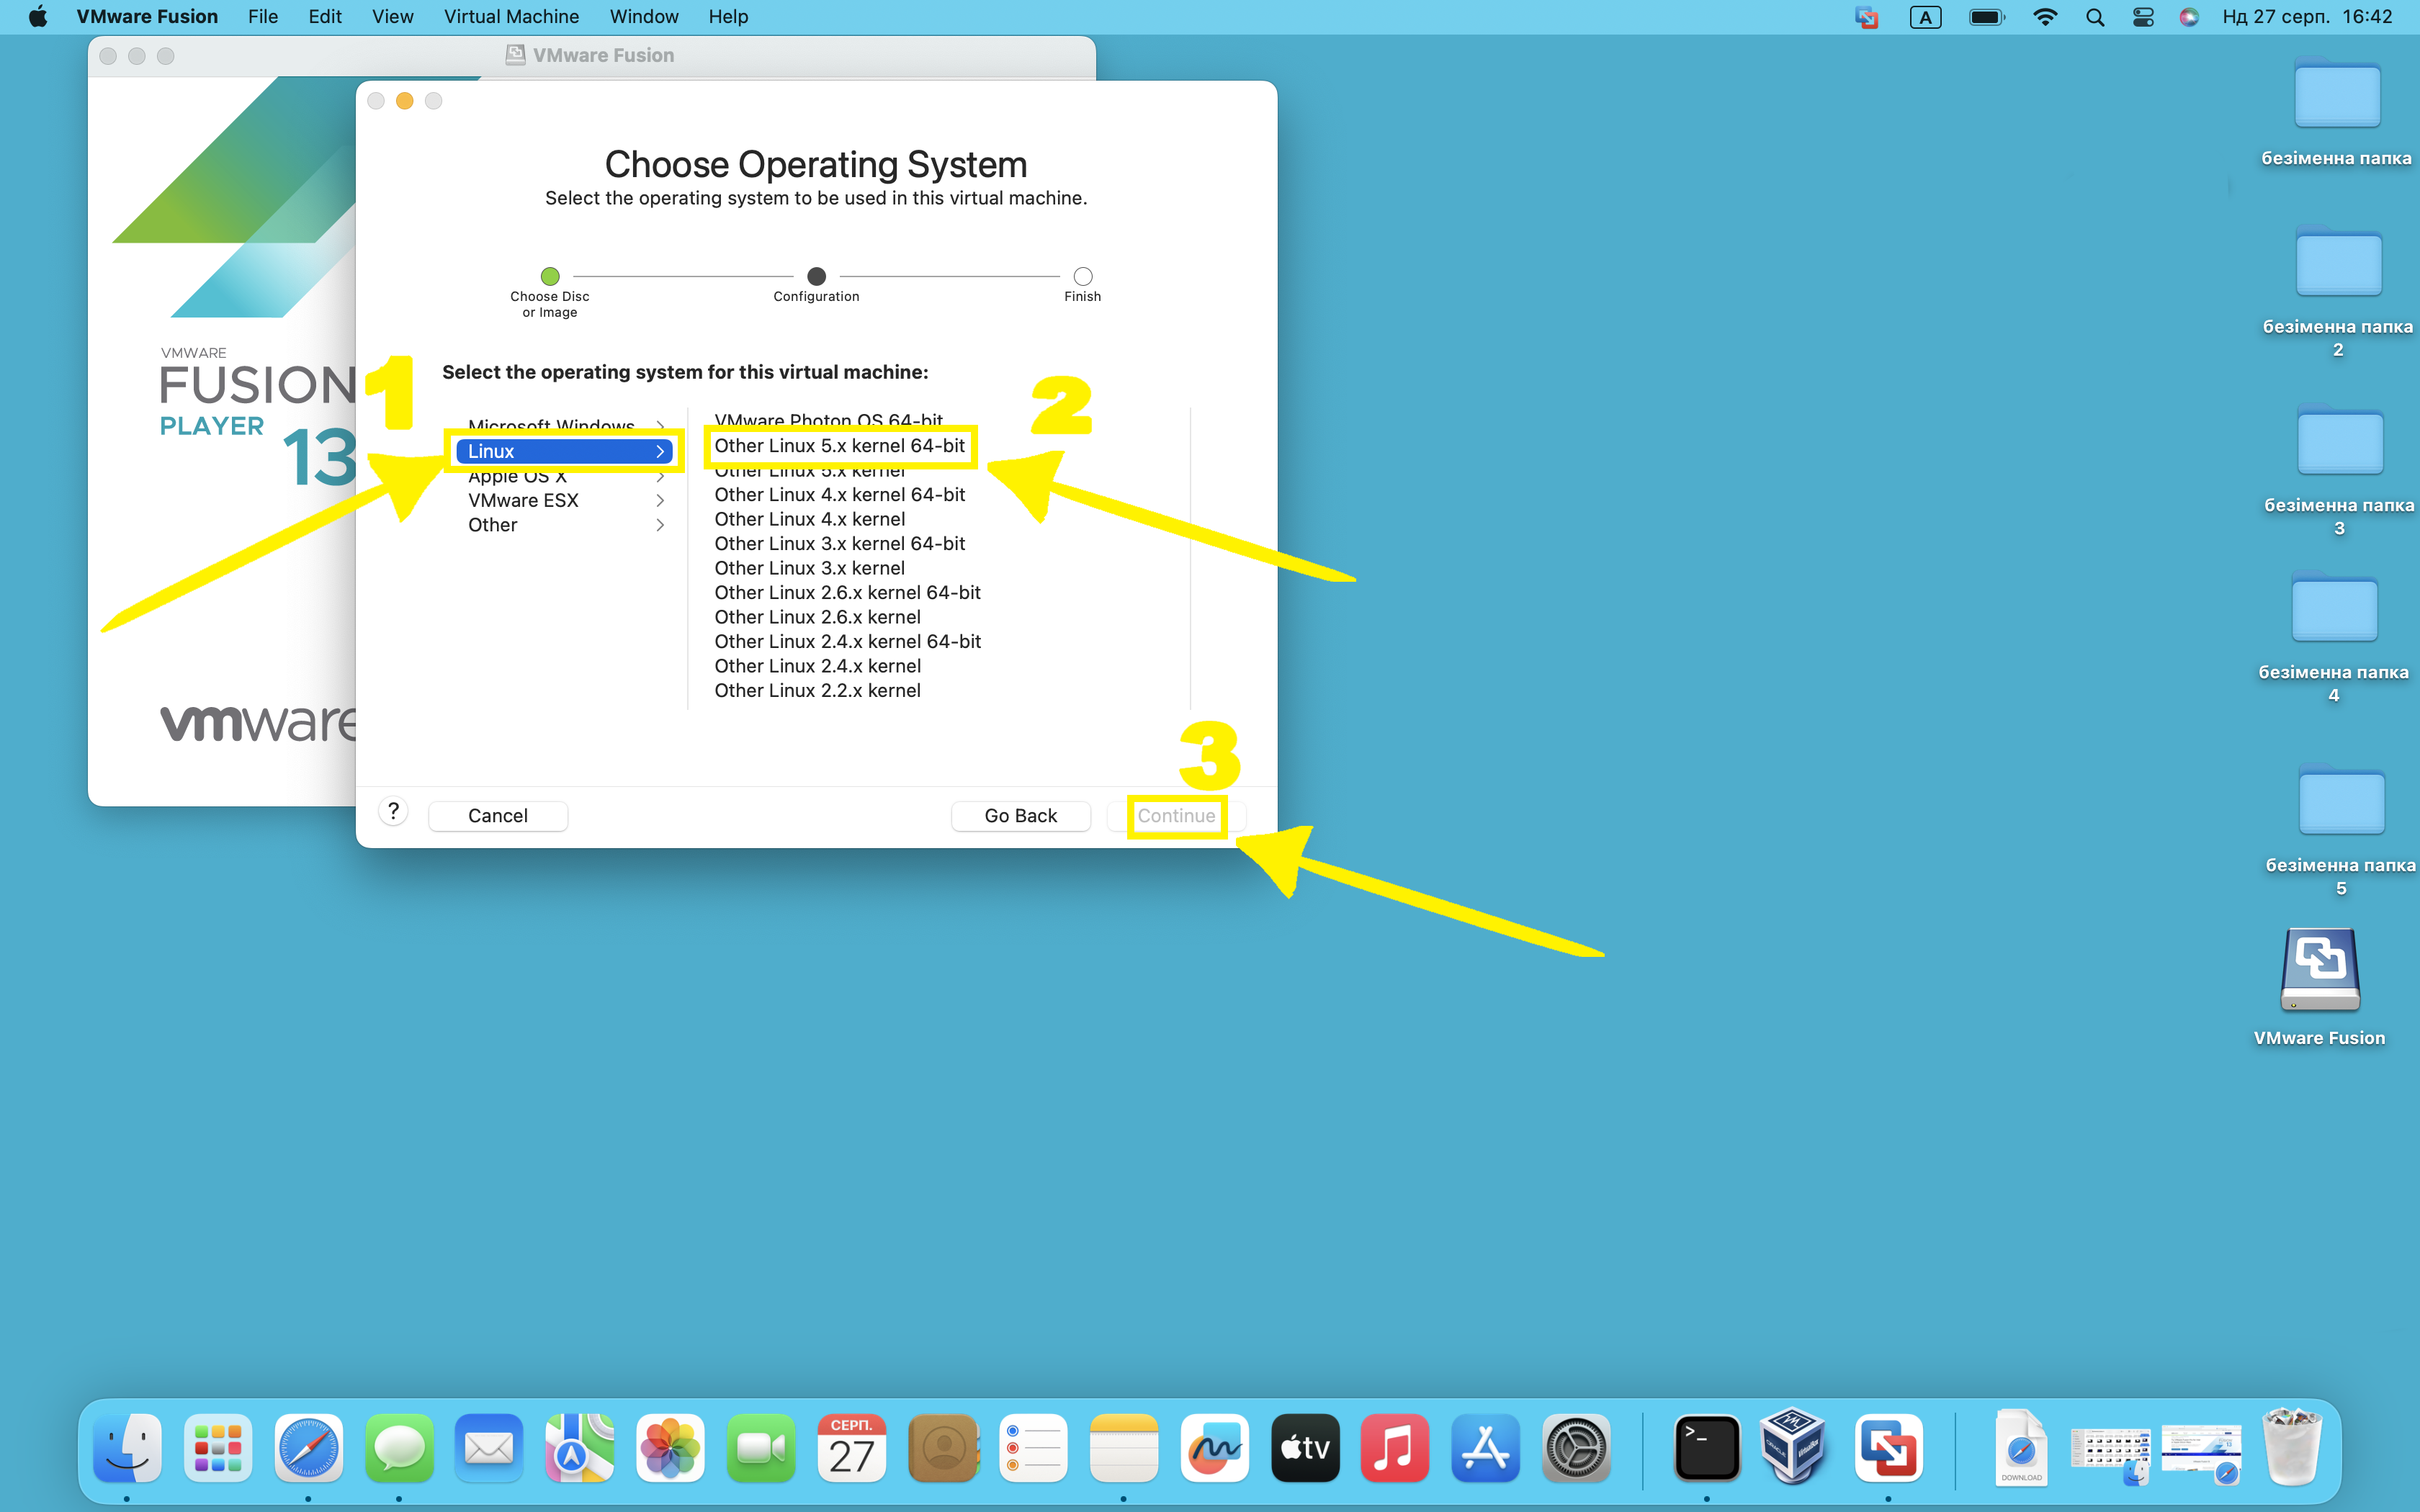Open System Preferences in Dock
The width and height of the screenshot is (2420, 1512).
[1576, 1447]
